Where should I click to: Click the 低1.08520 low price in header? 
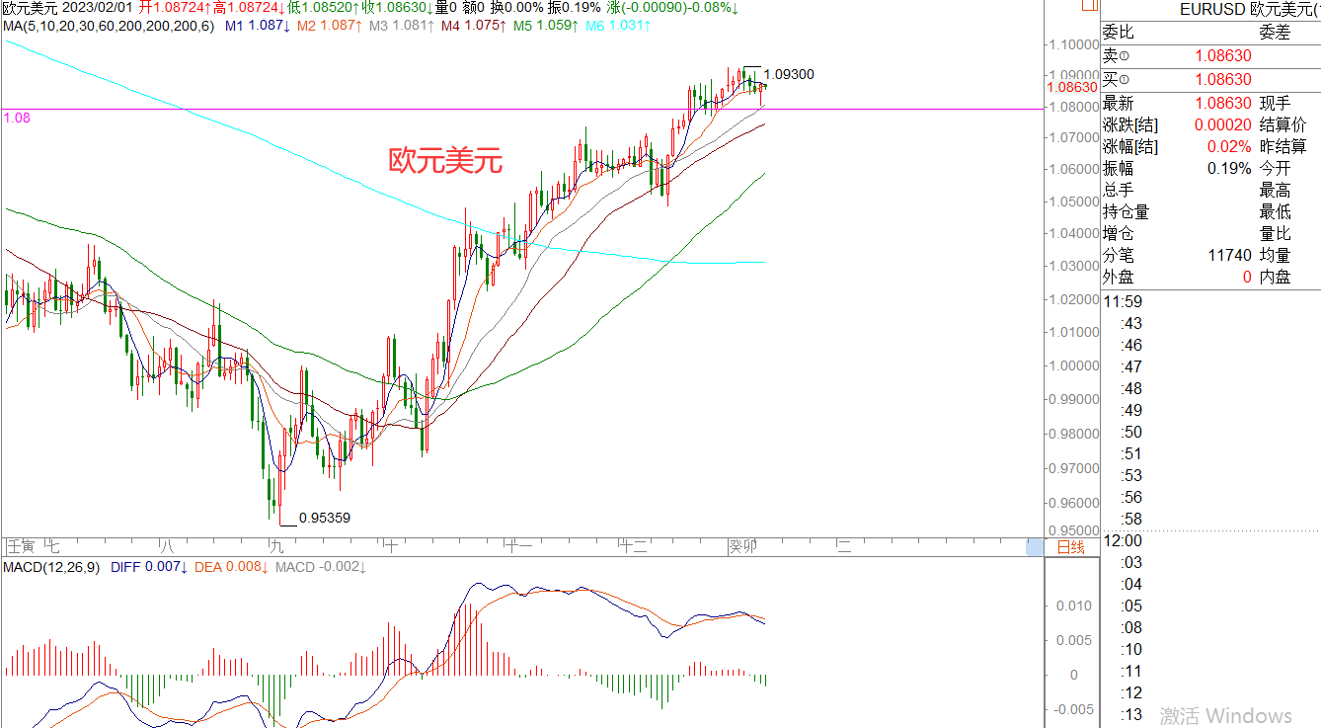pos(324,7)
